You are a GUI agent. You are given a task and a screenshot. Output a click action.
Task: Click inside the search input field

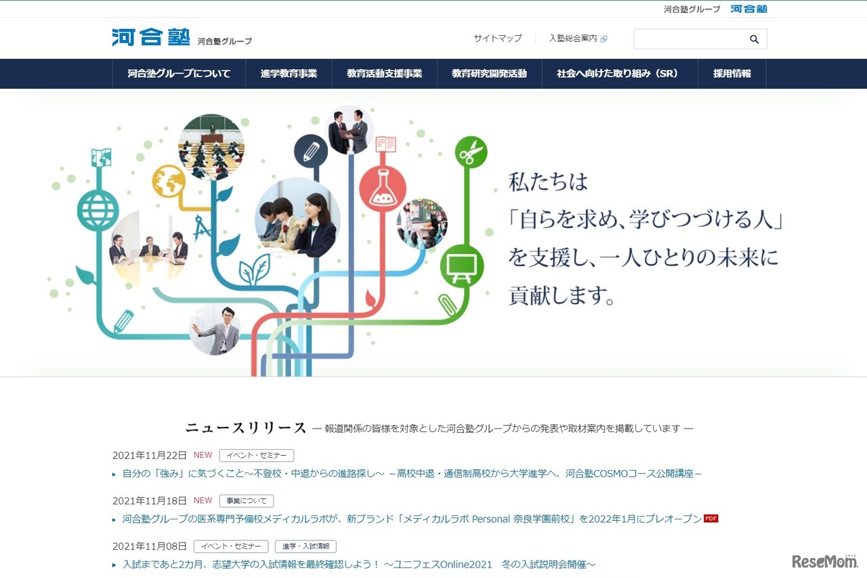691,39
